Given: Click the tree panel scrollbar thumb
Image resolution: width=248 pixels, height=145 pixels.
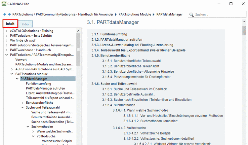Looking at the screenshot, I should click(x=78, y=50).
